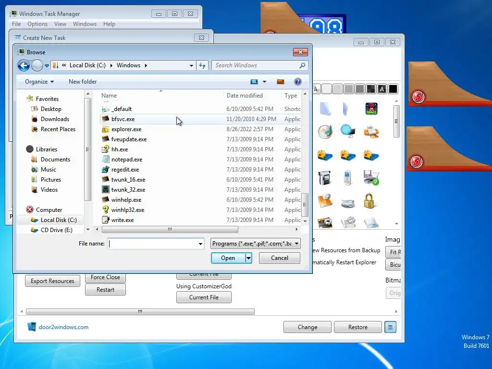Click the Refresh button beside address bar

[x=202, y=65]
